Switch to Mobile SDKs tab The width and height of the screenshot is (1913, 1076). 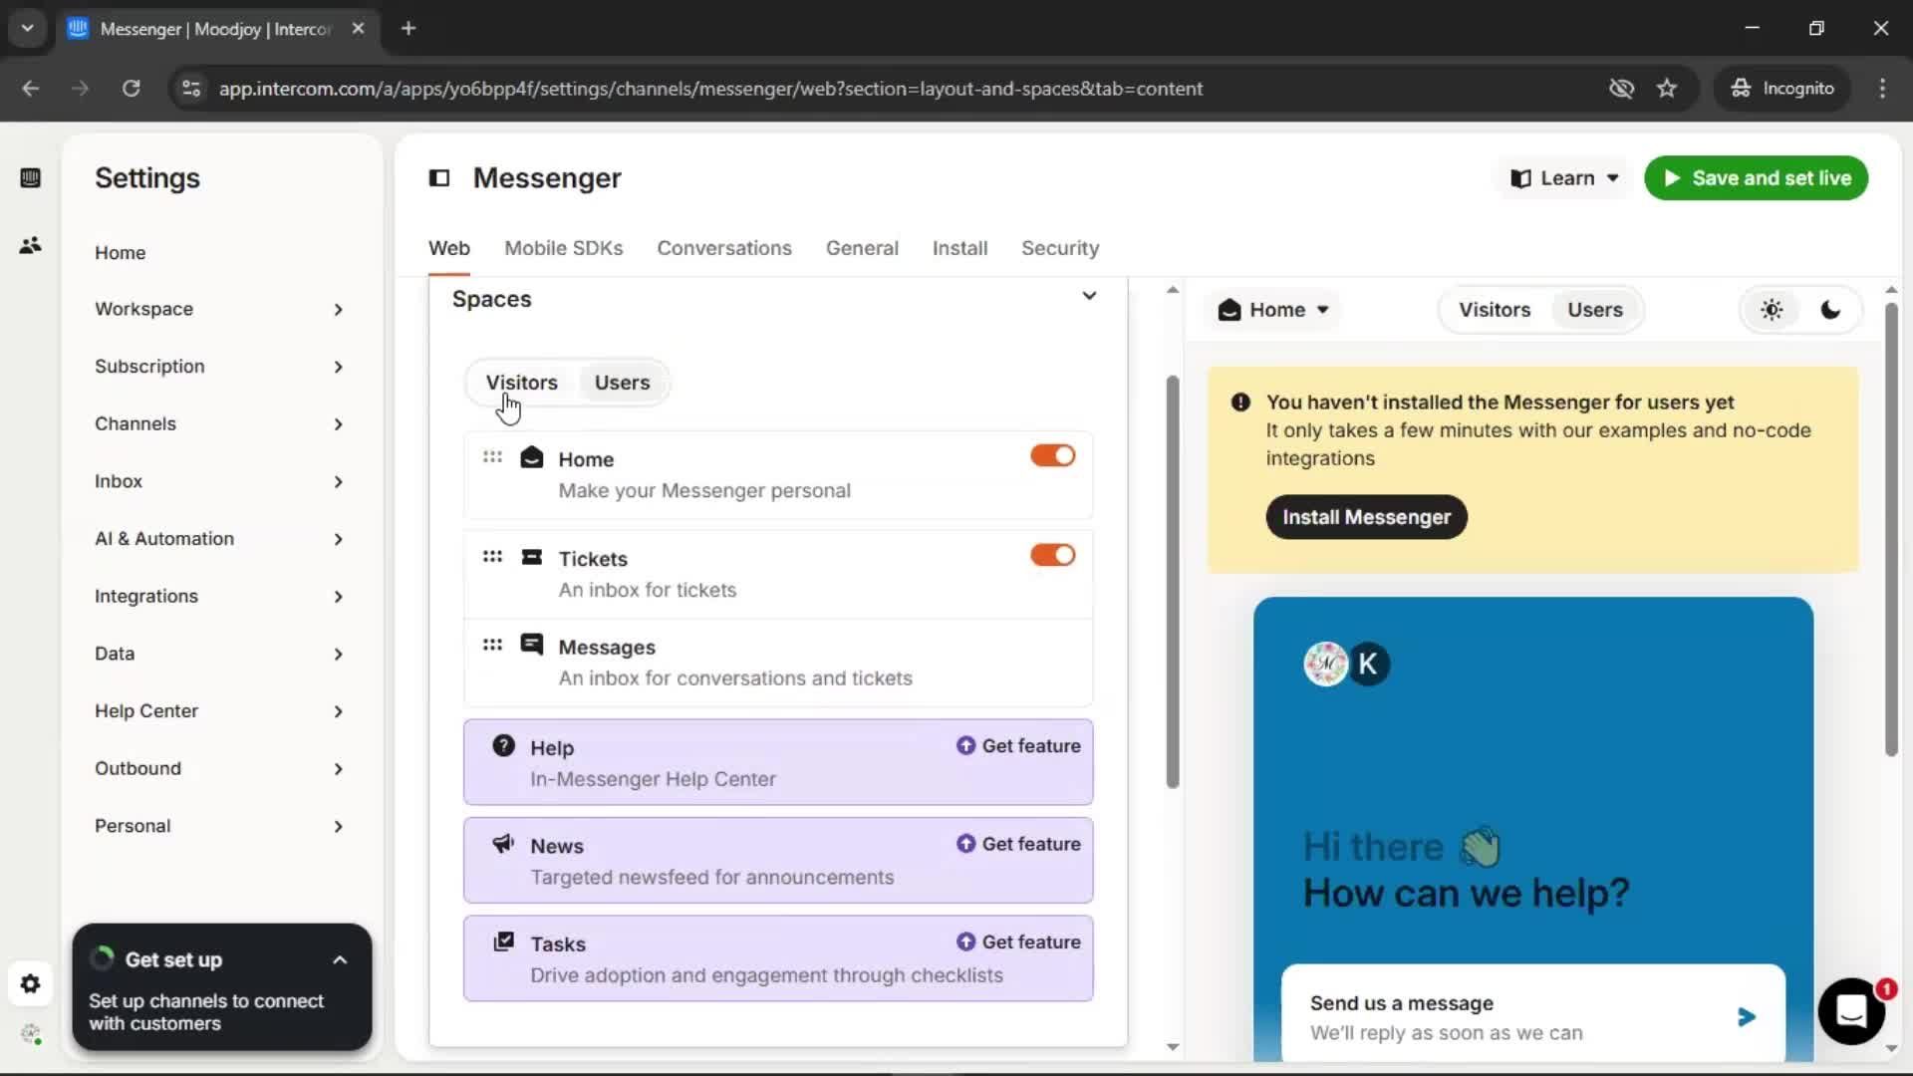pyautogui.click(x=563, y=248)
